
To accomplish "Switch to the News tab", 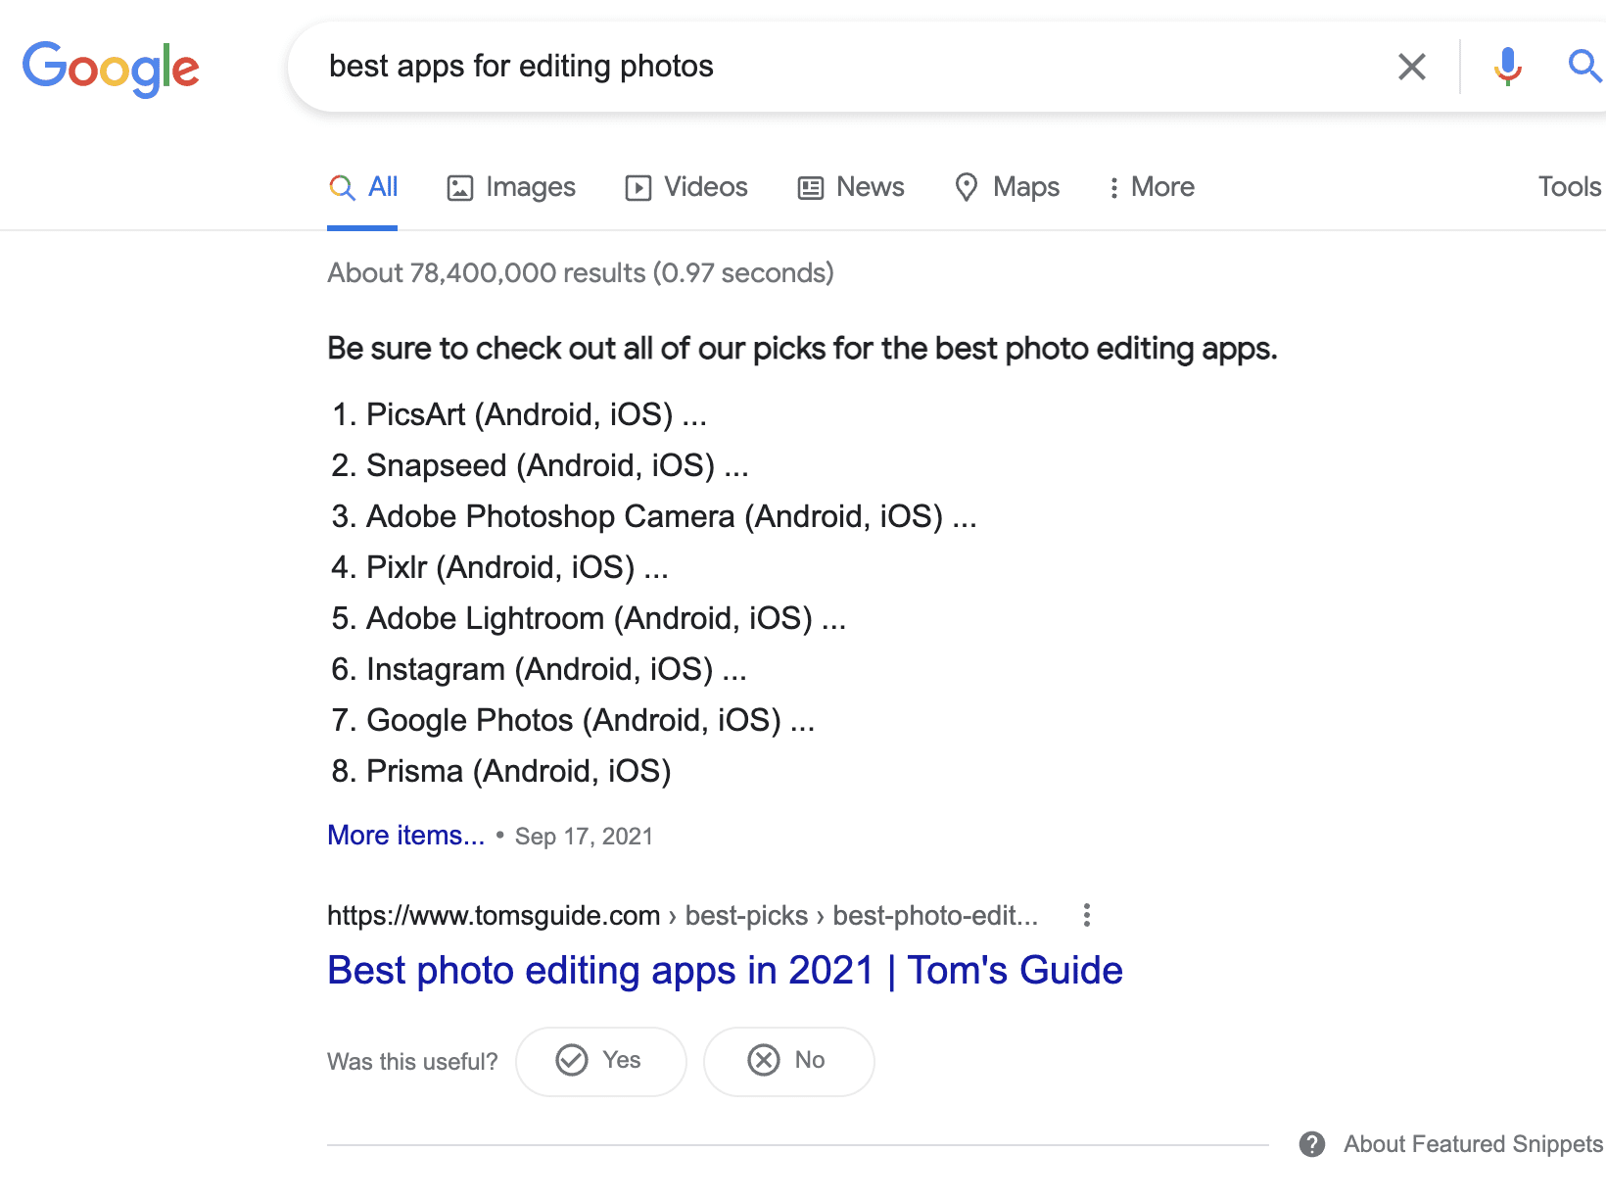I will pos(850,187).
